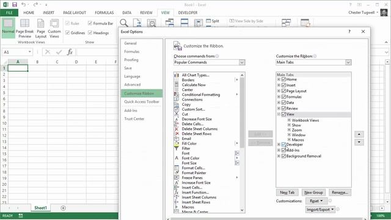The height and width of the screenshot is (220, 391).
Task: Select Freeze Panes command in list
Action: point(192,178)
